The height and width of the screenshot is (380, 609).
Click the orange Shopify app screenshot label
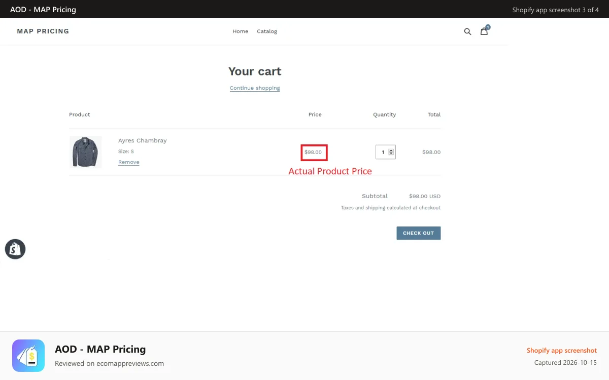[562, 351]
